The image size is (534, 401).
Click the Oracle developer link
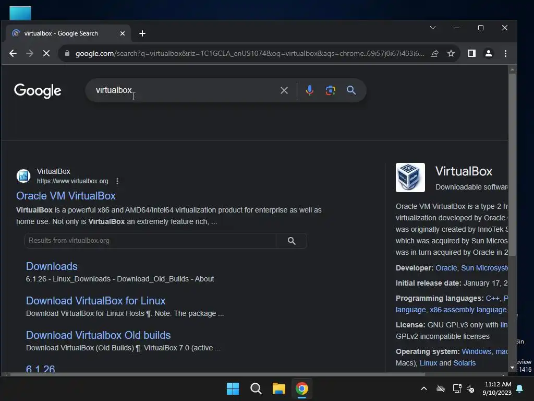(x=446, y=268)
